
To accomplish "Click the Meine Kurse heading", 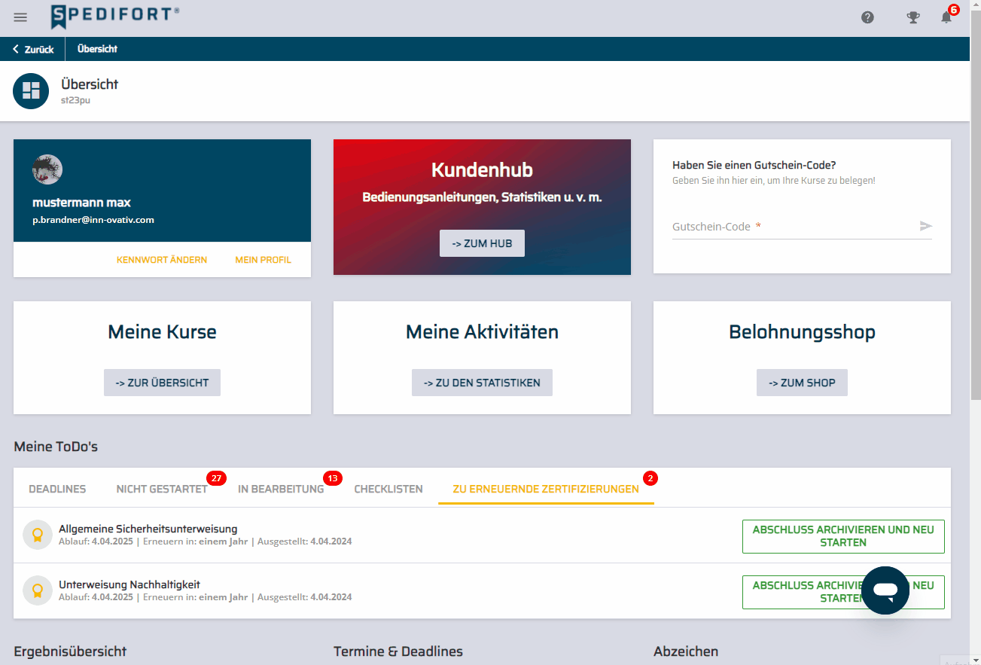I will coord(162,331).
